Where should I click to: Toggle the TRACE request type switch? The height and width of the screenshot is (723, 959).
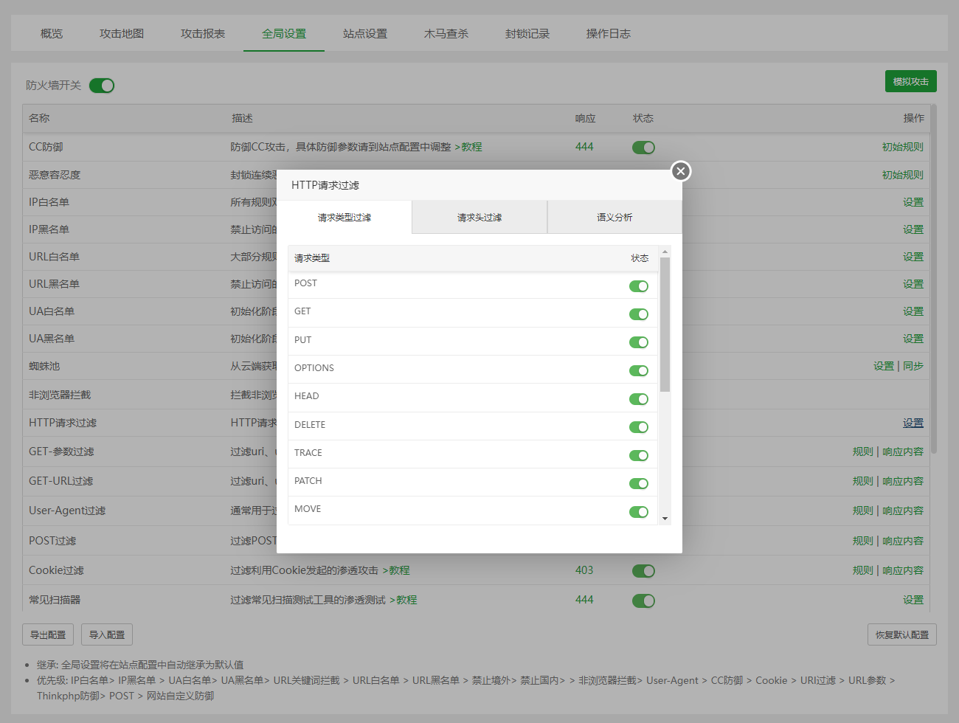pyautogui.click(x=638, y=455)
